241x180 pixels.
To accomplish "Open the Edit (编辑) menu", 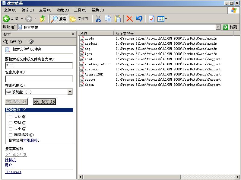I will pos(28,10).
